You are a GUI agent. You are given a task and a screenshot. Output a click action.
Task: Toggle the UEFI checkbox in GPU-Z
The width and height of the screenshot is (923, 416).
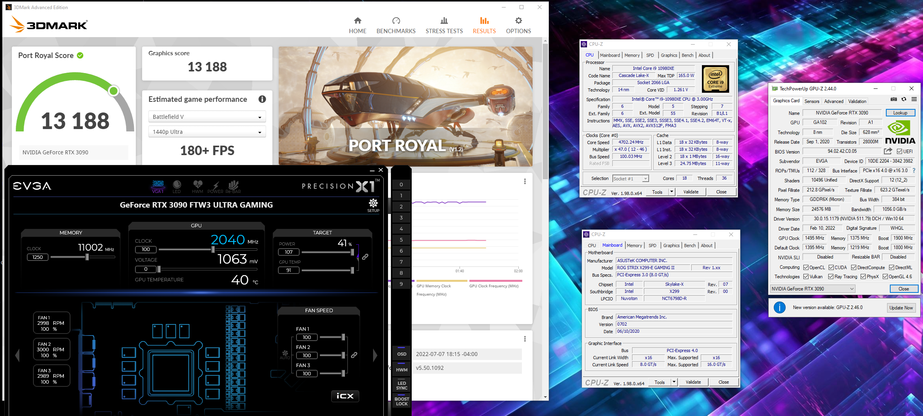coord(899,151)
